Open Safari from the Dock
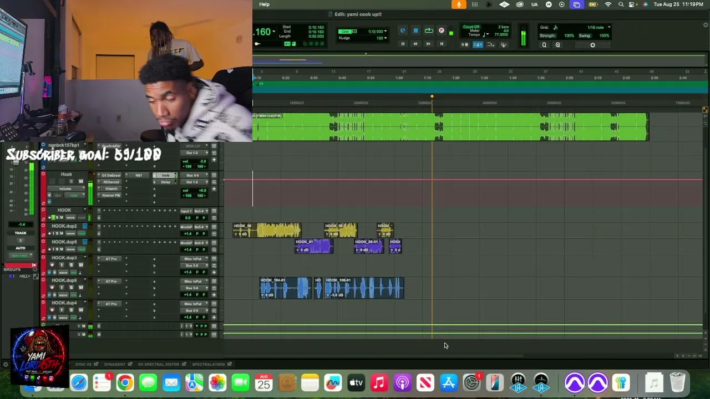This screenshot has width=710, height=399. pyautogui.click(x=79, y=382)
